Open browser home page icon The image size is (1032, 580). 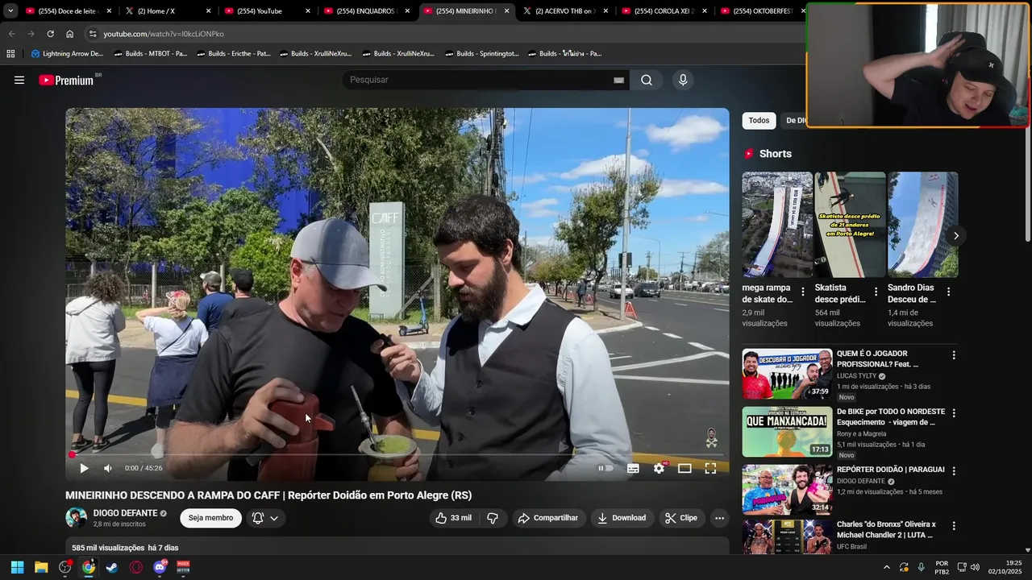[x=69, y=34]
